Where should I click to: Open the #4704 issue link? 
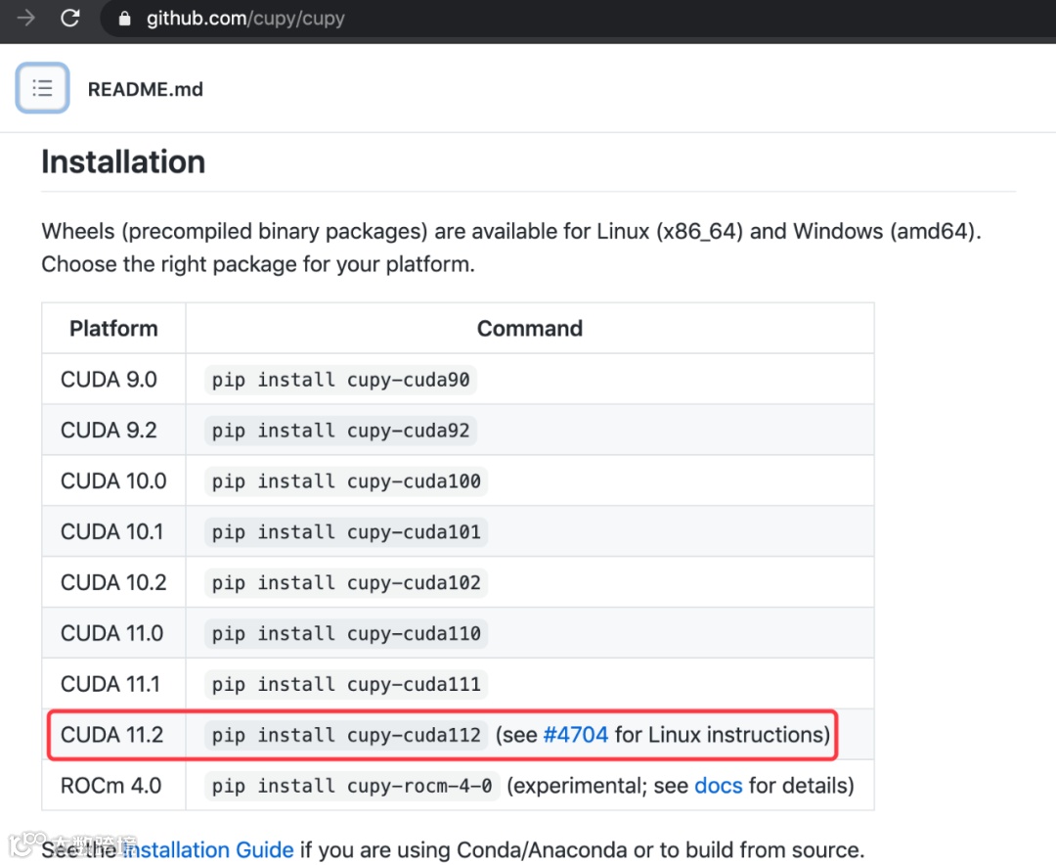[x=576, y=735]
